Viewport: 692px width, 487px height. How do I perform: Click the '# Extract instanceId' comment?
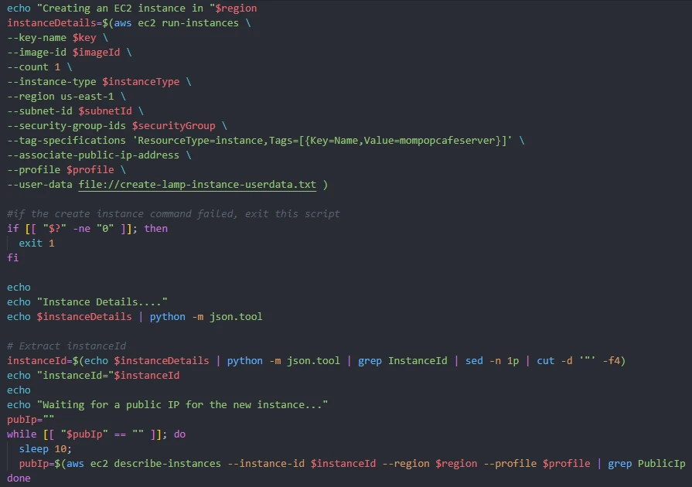tap(66, 346)
